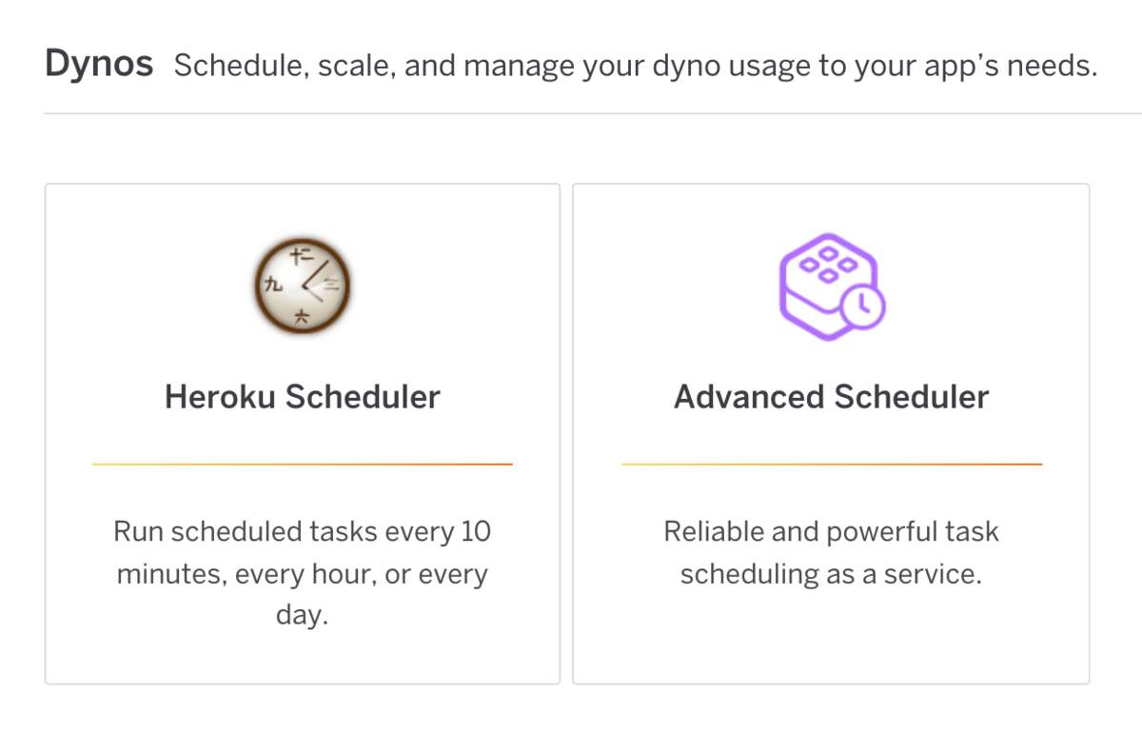Select the Dynos category heading
Image resolution: width=1142 pixels, height=733 pixels.
pyautogui.click(x=98, y=63)
